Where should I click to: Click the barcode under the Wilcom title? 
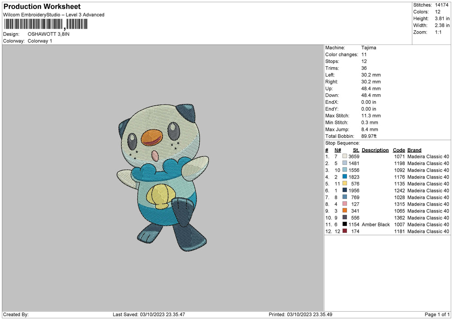(x=46, y=25)
